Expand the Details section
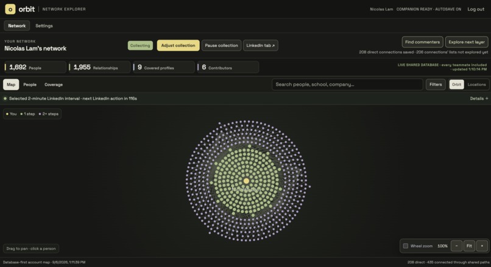 pos(479,98)
